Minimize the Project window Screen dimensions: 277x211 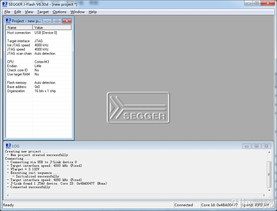(47, 21)
